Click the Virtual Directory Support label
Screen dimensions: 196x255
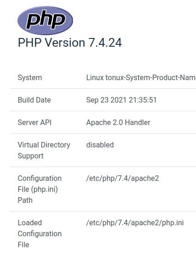point(44,150)
